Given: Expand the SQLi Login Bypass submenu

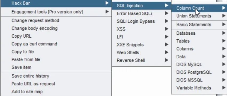Looking at the screenshot, I should [x=142, y=21].
